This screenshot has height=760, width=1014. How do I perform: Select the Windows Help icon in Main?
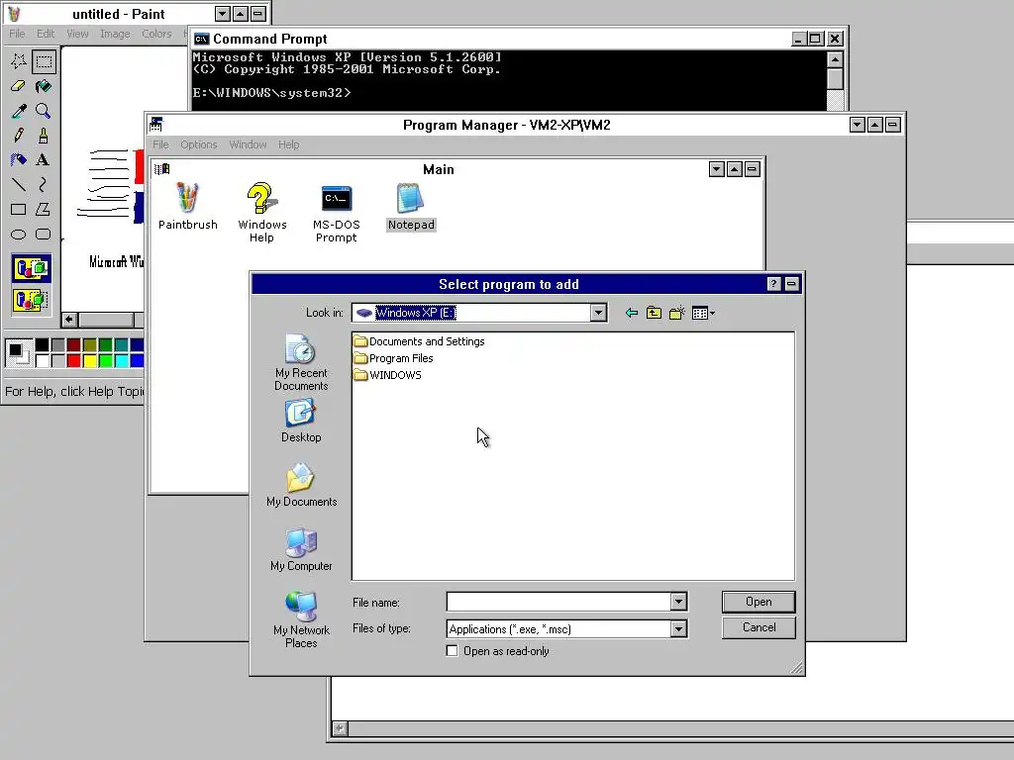(261, 212)
